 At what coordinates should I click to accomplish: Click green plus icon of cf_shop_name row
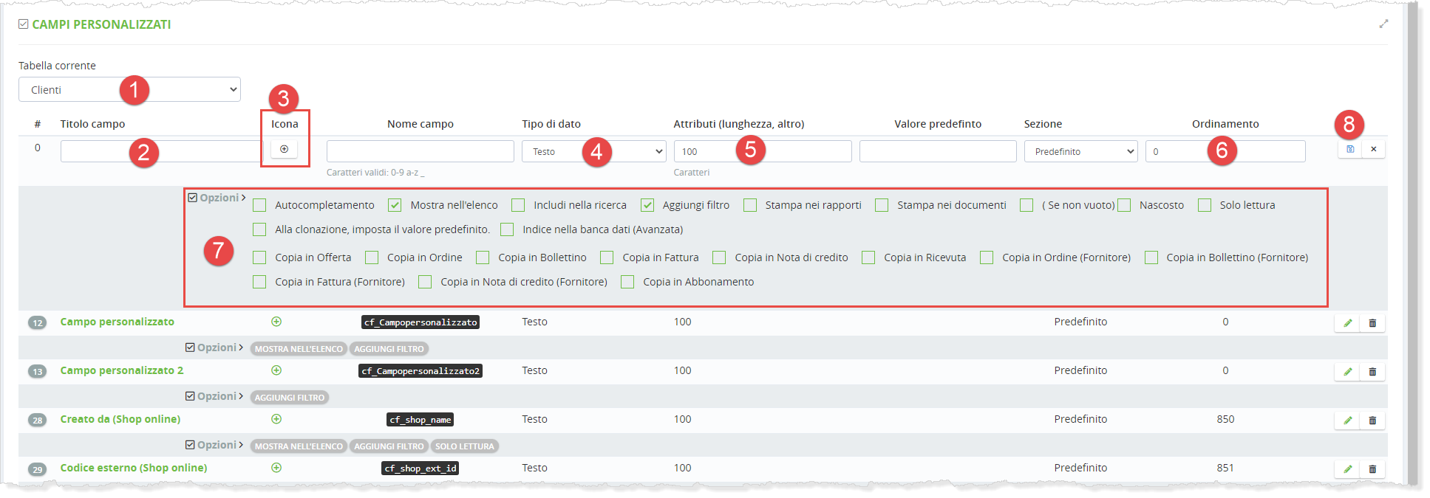coord(276,419)
